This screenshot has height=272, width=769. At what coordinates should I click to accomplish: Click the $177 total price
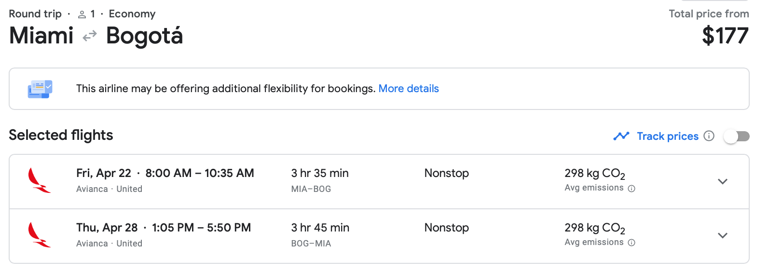click(725, 36)
